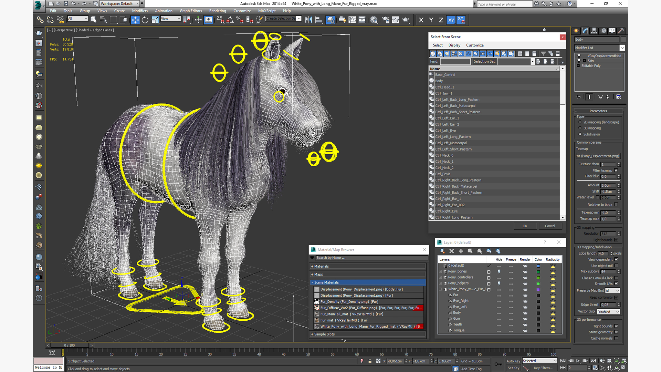The height and width of the screenshot is (372, 661).
Task: Choose the Select and Uniform Scale tool
Action: pos(155,20)
